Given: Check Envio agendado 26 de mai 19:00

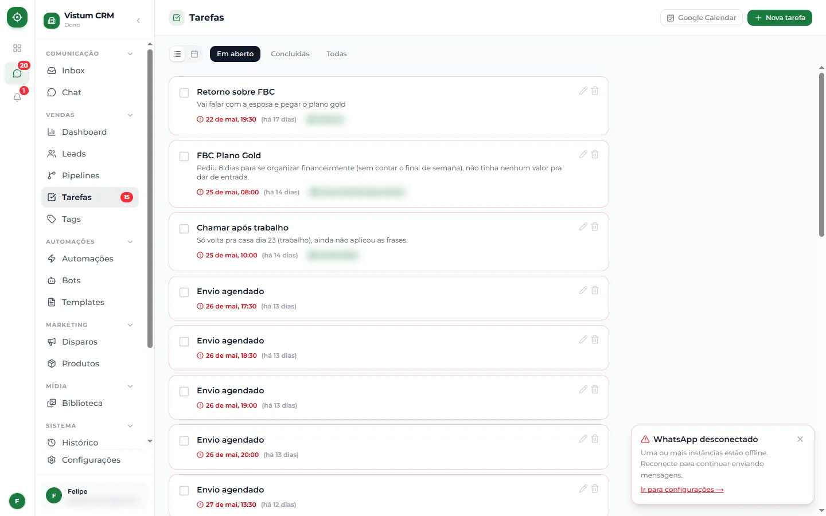Looking at the screenshot, I should coord(184,392).
